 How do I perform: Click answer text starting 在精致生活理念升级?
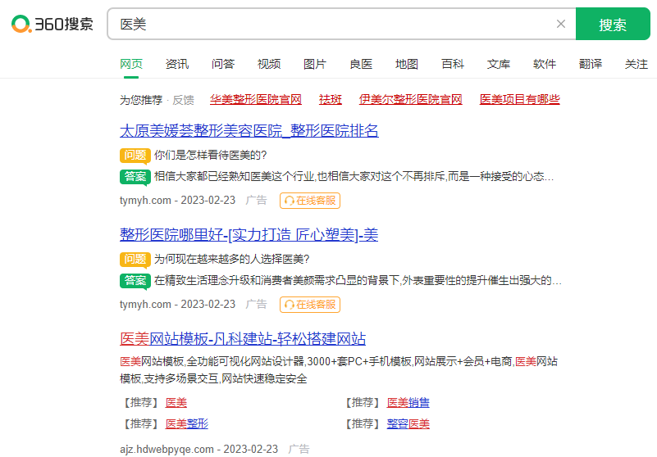click(358, 280)
